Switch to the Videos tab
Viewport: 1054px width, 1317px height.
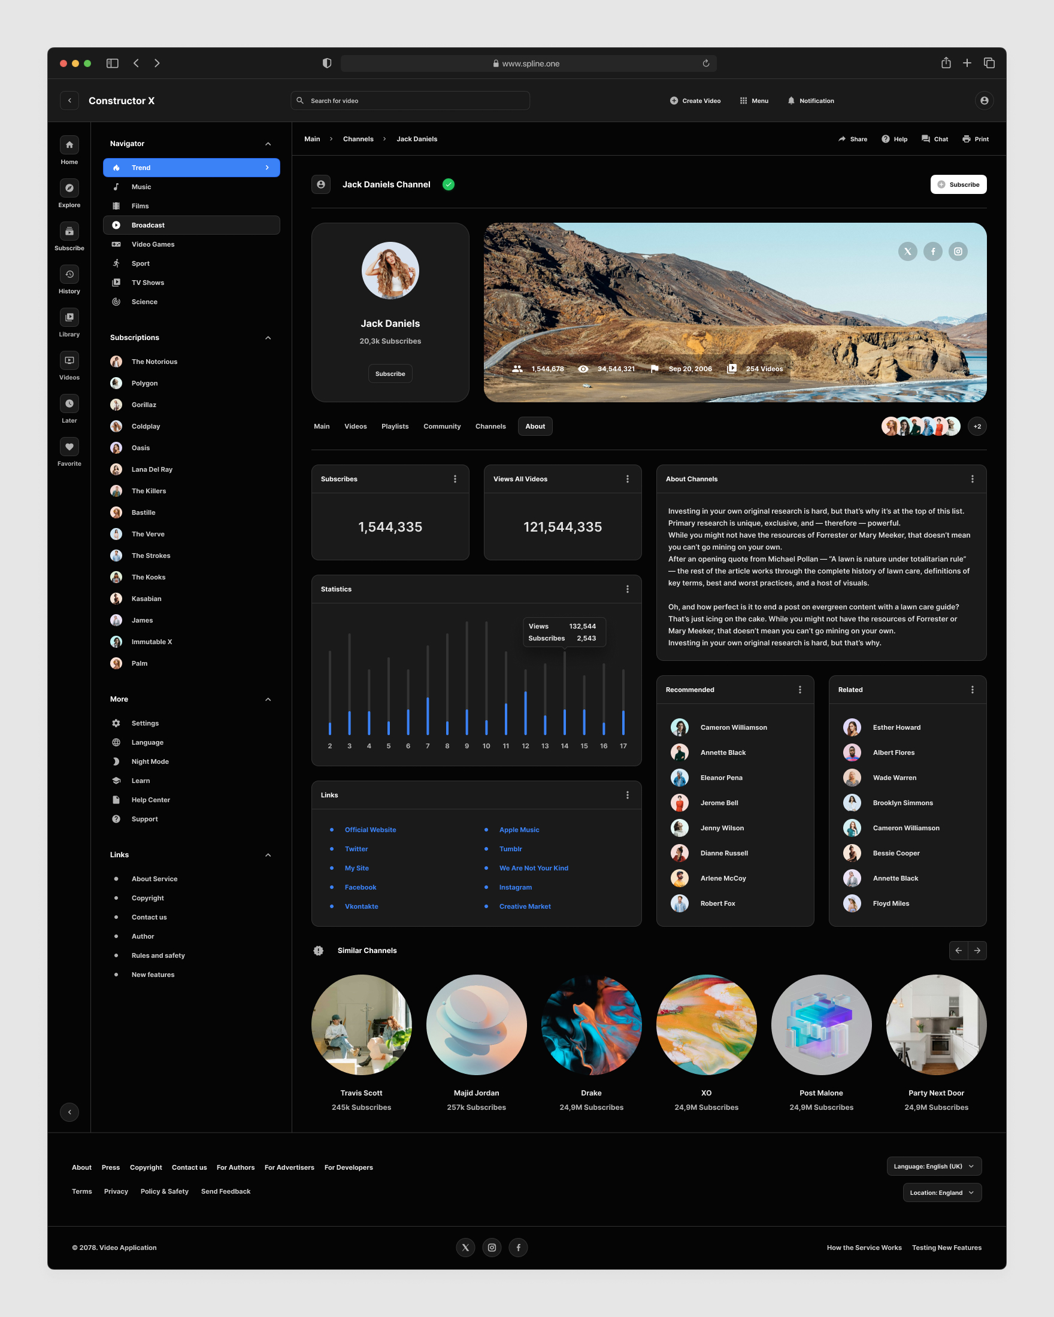click(x=356, y=426)
